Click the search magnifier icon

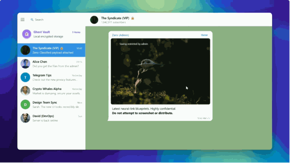(x=32, y=20)
